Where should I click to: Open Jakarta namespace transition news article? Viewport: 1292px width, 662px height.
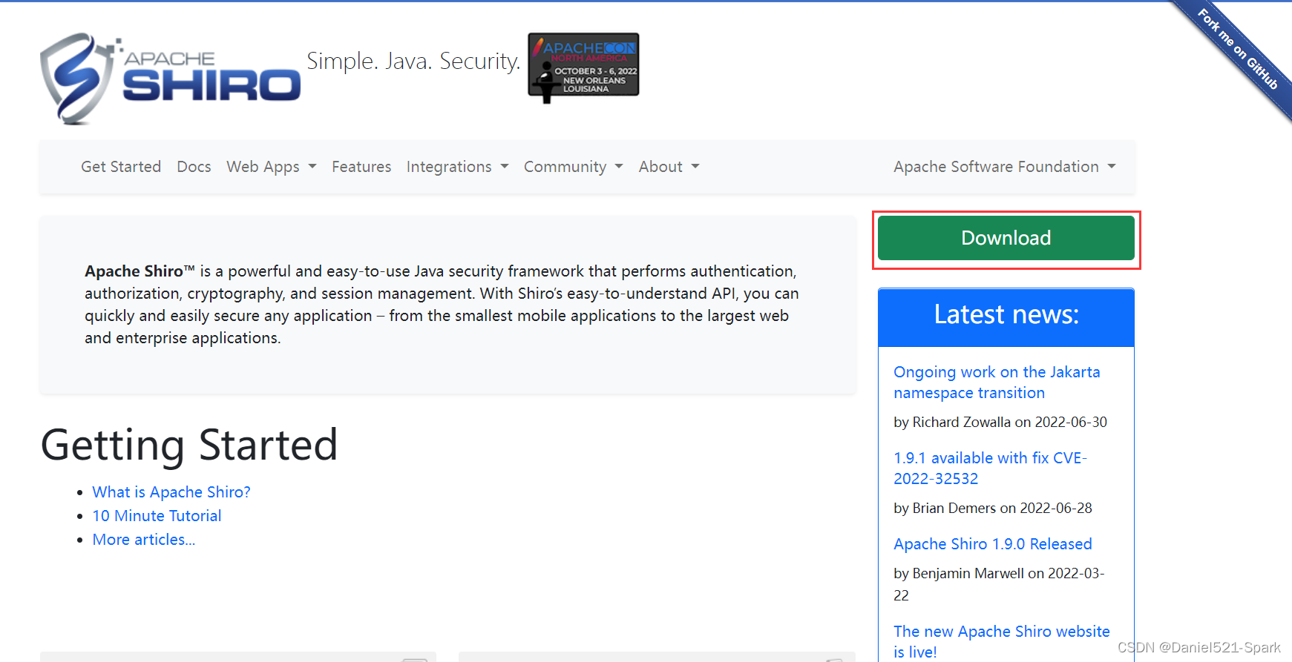coord(997,383)
